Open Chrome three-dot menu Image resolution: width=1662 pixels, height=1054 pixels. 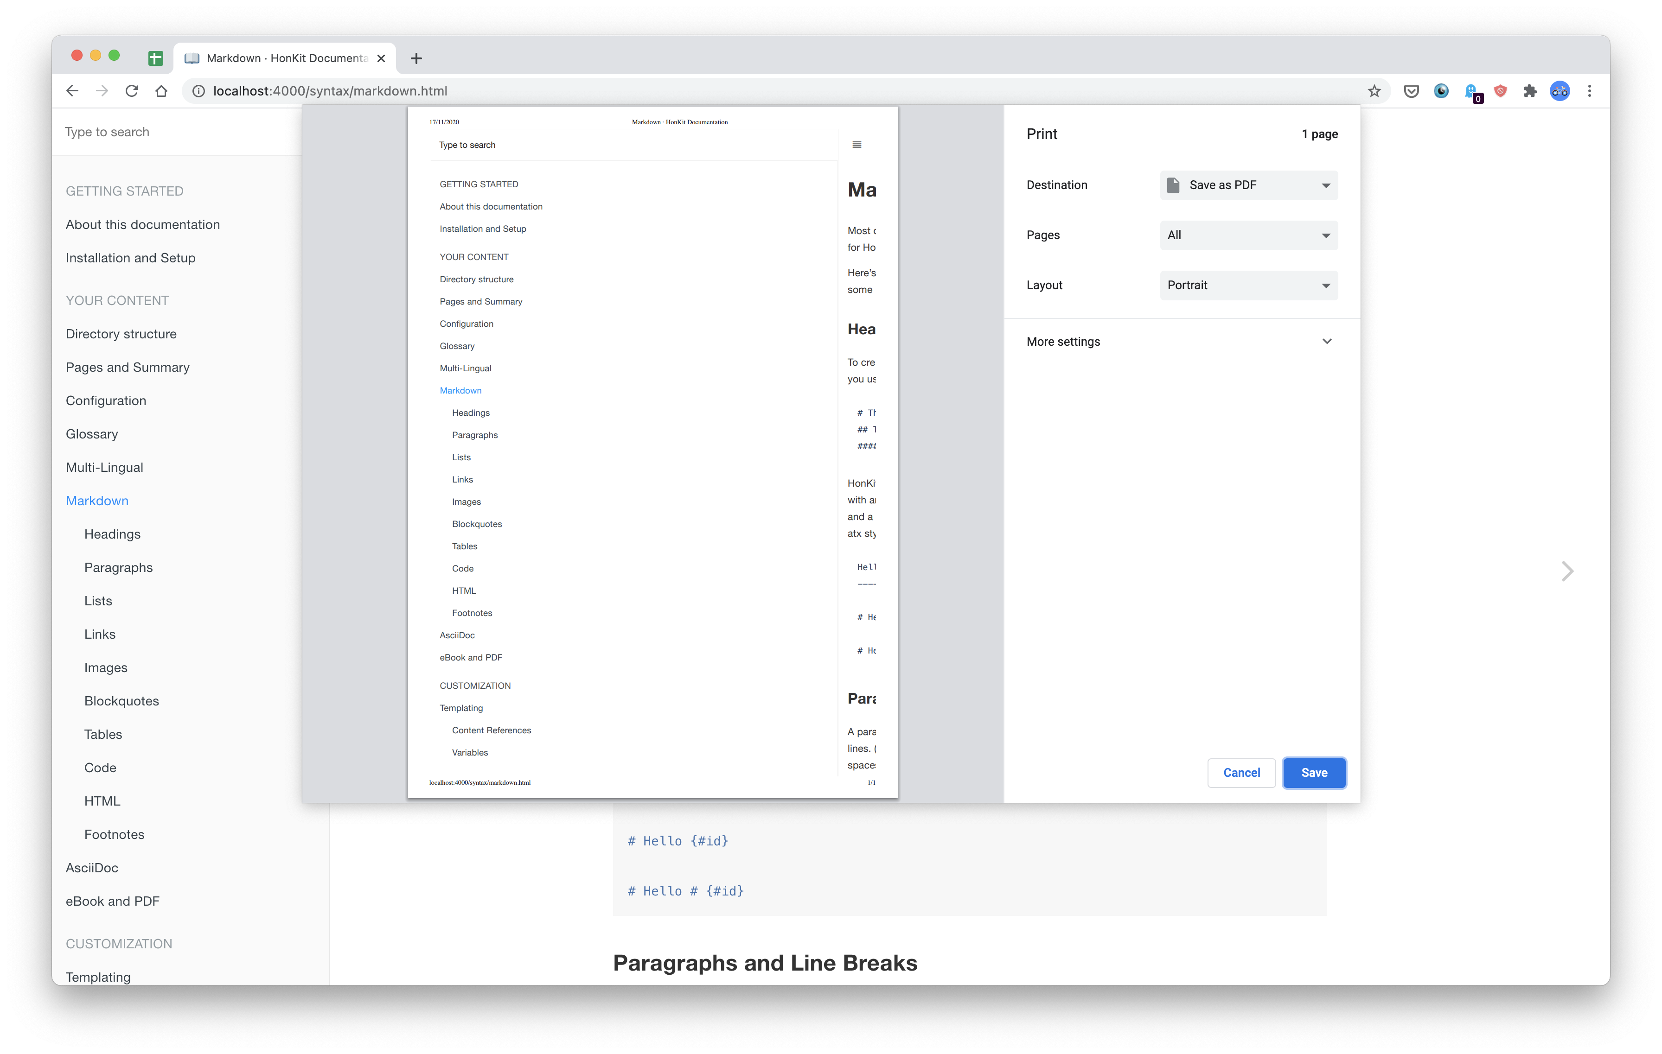pos(1589,91)
